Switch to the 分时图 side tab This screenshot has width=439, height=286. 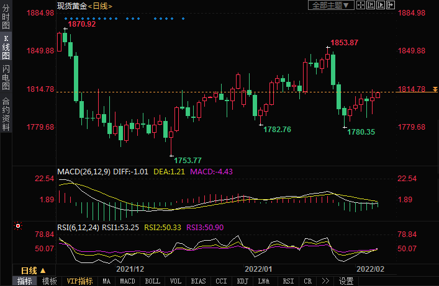click(6, 17)
